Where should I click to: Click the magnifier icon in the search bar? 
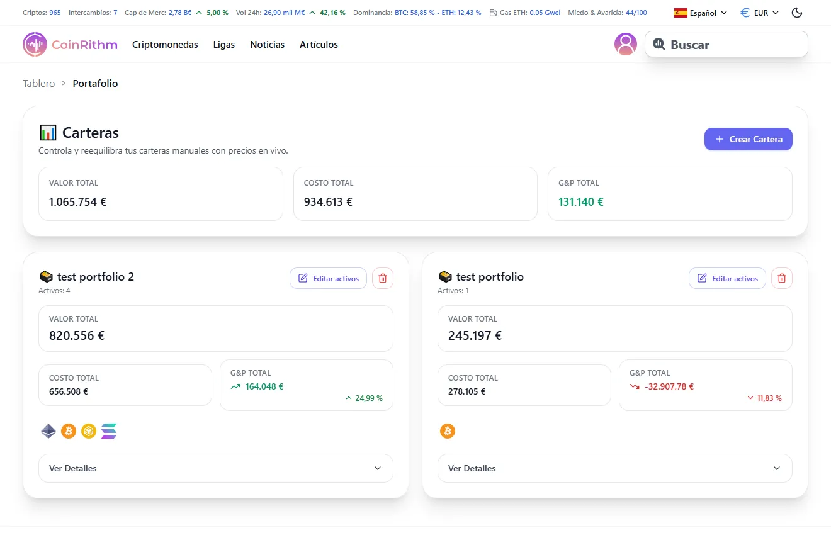coord(659,44)
